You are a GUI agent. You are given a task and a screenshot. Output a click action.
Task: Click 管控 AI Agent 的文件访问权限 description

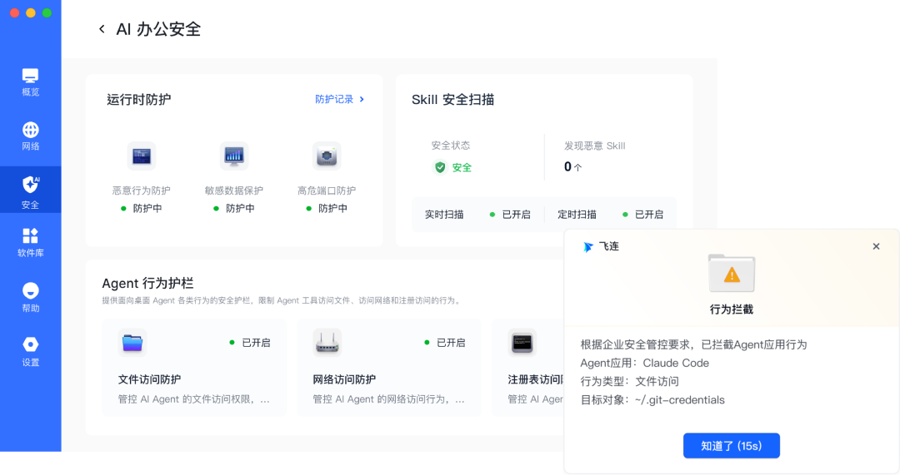[x=194, y=399]
